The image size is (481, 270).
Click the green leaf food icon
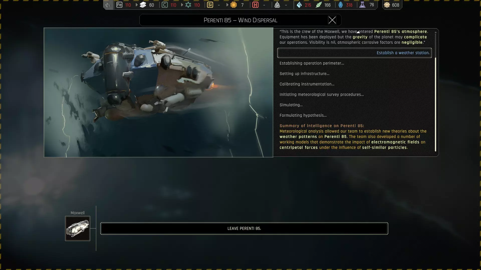[318, 5]
